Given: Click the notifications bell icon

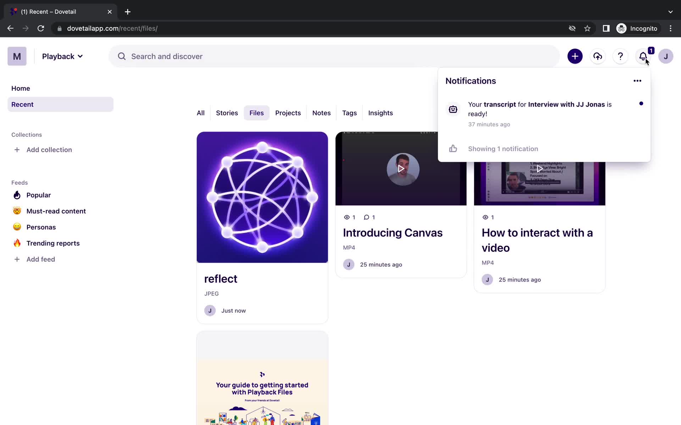Looking at the screenshot, I should (x=643, y=56).
